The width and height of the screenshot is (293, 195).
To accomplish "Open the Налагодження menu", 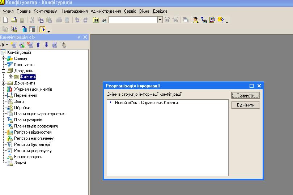I will click(x=74, y=11).
